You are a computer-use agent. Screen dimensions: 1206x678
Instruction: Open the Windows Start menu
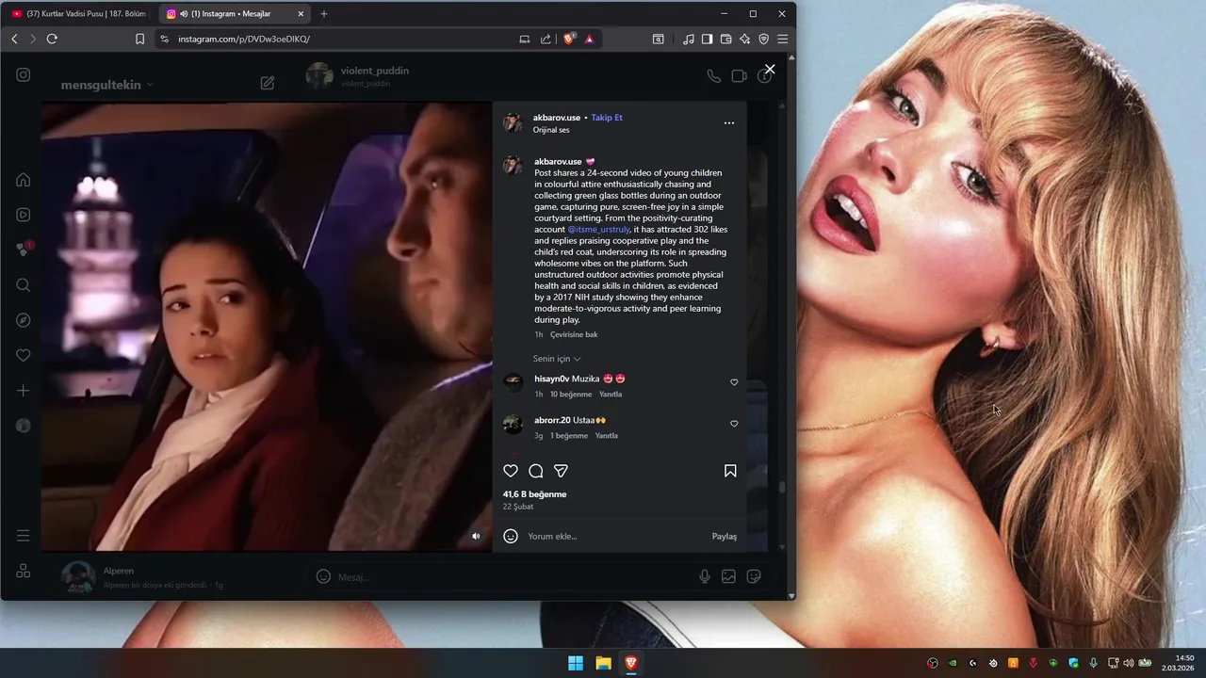tap(576, 663)
